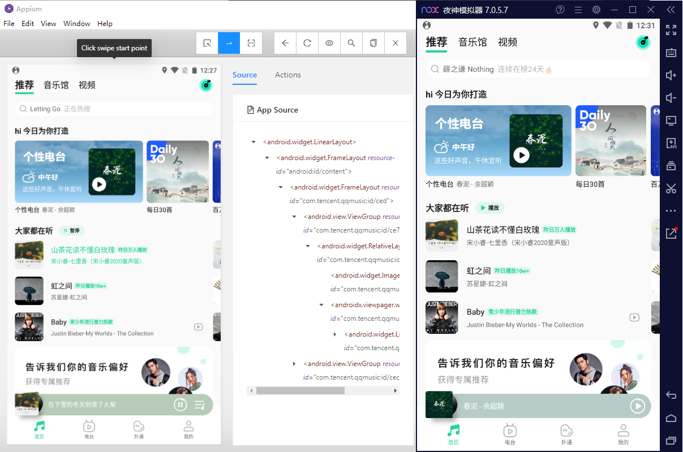Open Nox settings gear icon

tap(596, 10)
